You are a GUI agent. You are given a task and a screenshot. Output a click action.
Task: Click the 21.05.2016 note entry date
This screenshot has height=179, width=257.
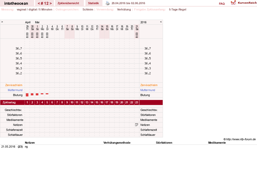[8, 147]
